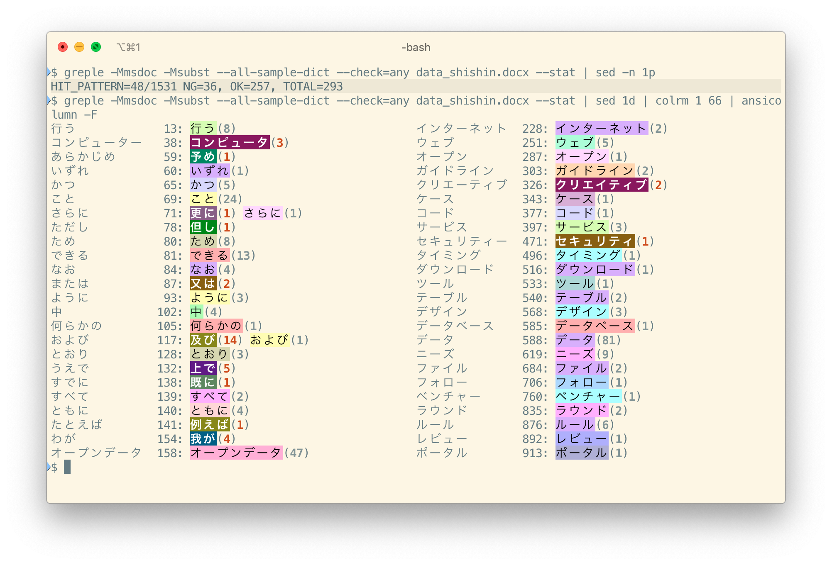Click the green highlighted 但し entry
832x565 pixels.
[203, 227]
